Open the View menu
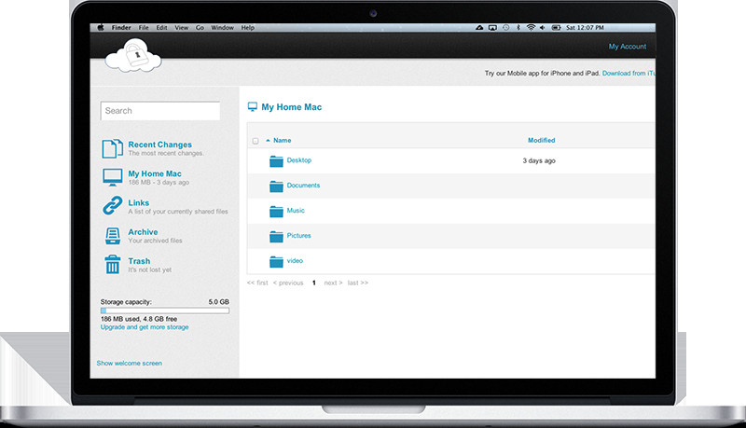This screenshot has width=746, height=428. 181,28
